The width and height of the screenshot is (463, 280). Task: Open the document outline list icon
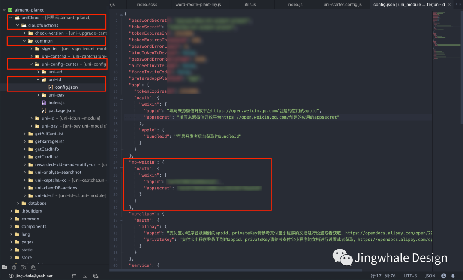coord(74,276)
